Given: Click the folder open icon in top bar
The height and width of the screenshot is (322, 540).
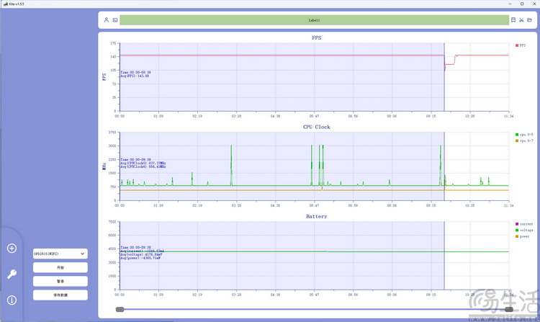Looking at the screenshot, I should 529,20.
